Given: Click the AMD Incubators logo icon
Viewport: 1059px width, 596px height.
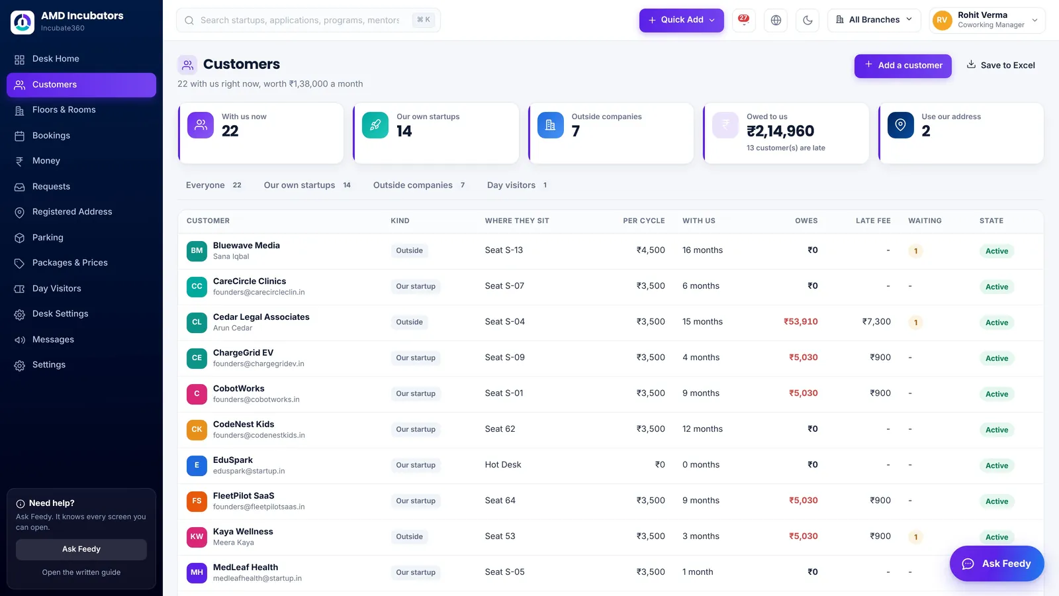Looking at the screenshot, I should [23, 22].
